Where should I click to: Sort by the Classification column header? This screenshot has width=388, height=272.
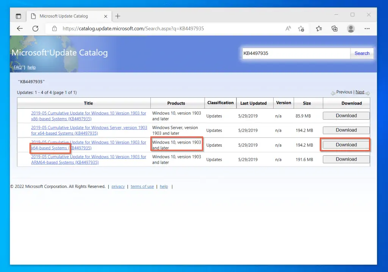221,103
